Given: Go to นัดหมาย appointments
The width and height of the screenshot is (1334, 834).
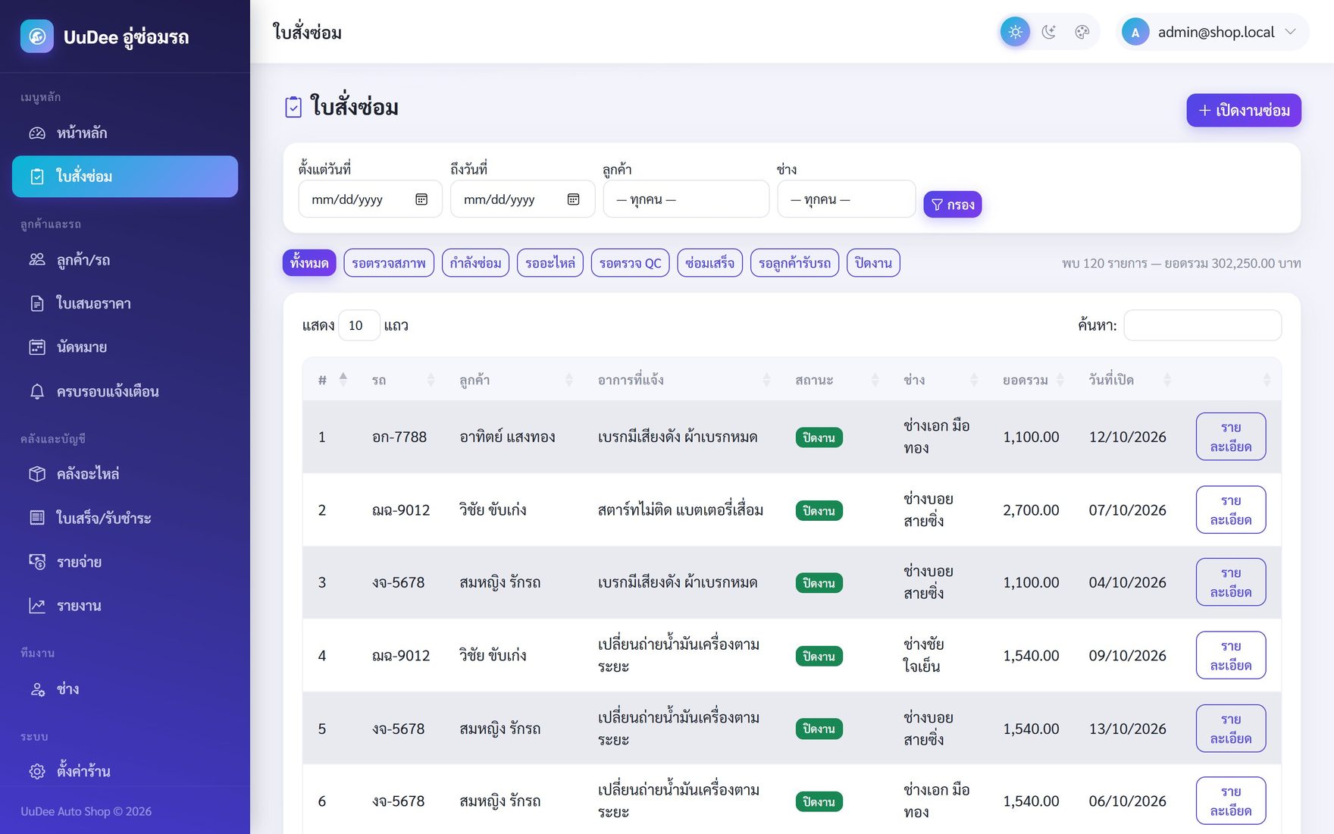Looking at the screenshot, I should (x=125, y=347).
